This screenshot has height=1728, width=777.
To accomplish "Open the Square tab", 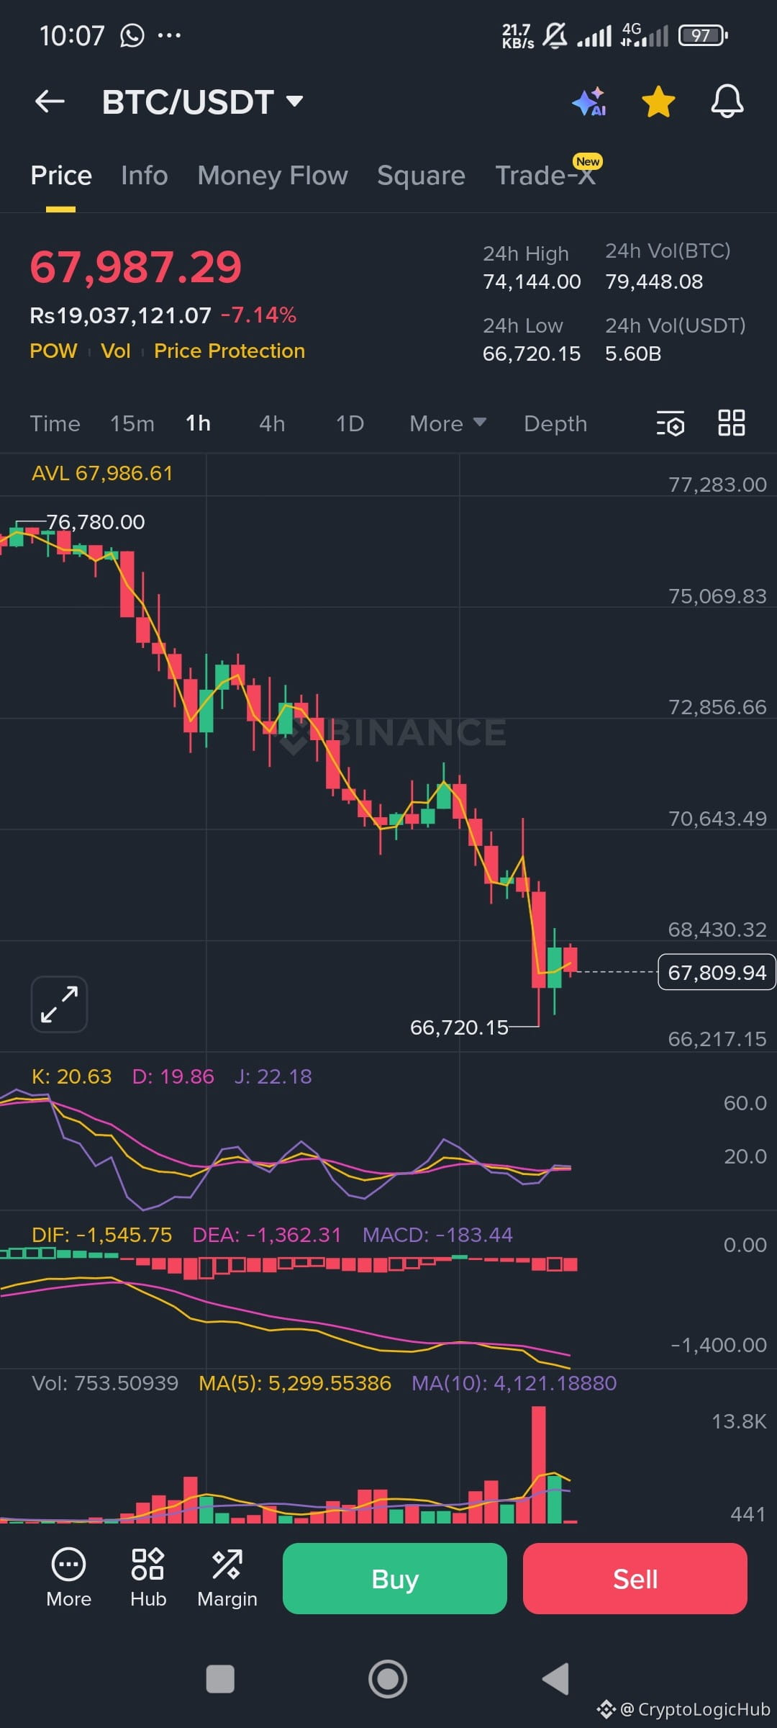I will tap(421, 176).
